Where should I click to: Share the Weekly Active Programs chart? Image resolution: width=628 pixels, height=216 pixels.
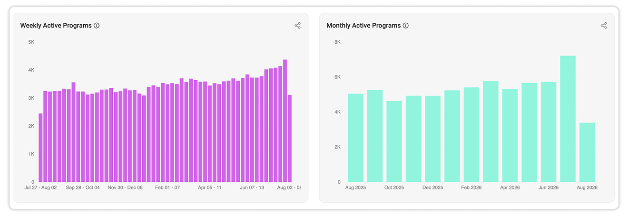(x=297, y=26)
